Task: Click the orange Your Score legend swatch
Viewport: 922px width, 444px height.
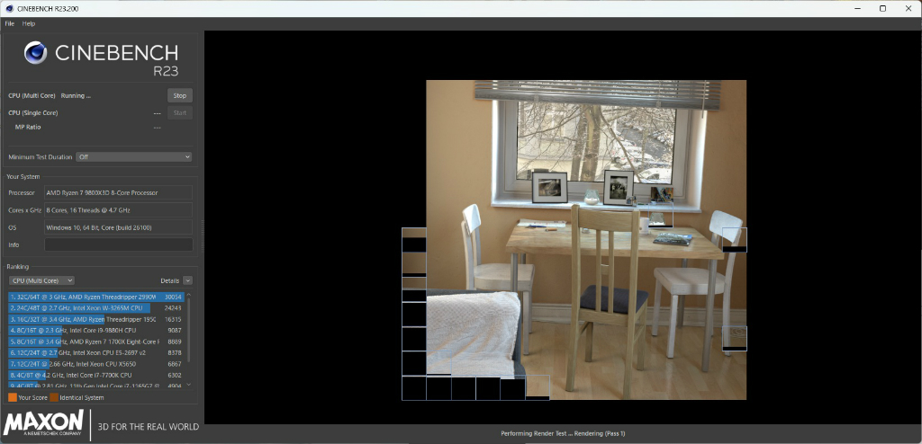Action: point(13,397)
